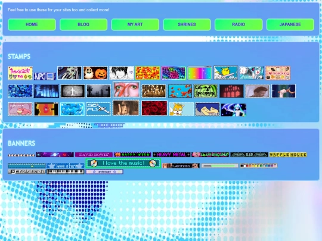Image resolution: width=322 pixels, height=241 pixels.
Task: Click the R.I.P spiderweb banner
Action: [x=249, y=155]
